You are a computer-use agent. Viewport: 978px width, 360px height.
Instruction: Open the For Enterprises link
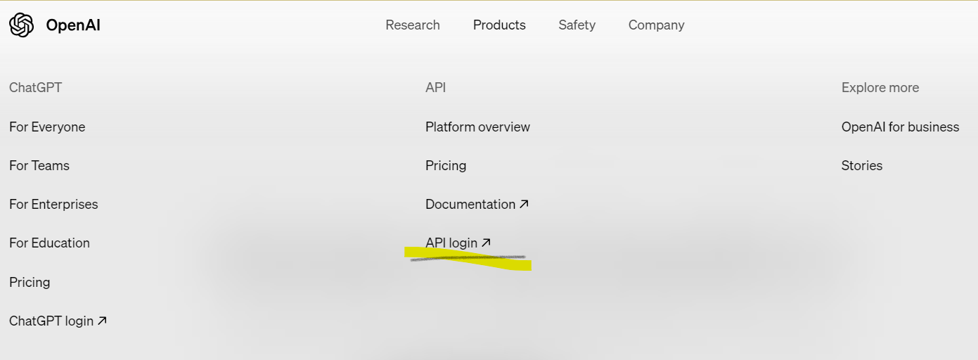pos(53,205)
